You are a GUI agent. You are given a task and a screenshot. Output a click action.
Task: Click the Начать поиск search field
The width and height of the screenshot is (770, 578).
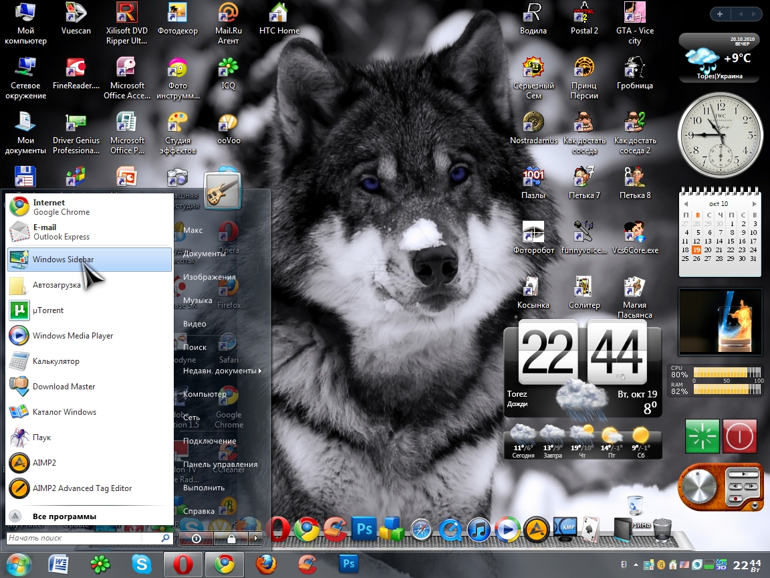pos(83,538)
